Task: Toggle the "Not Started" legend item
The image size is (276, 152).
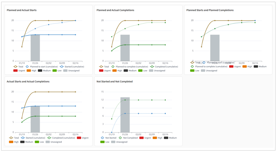Action: point(109,138)
